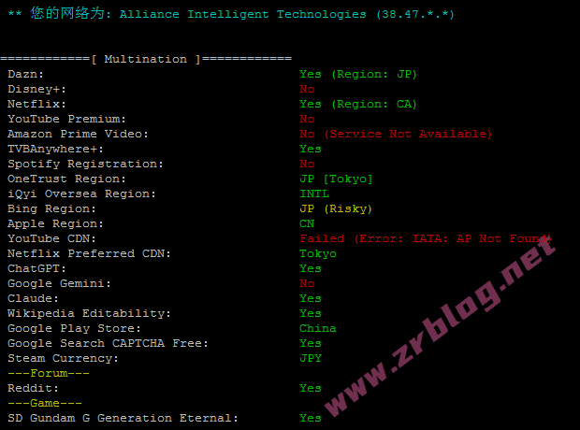Click the Steam Currency JPY value
Screen dimensions: 580x430
(x=311, y=358)
